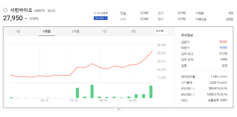Image resolution: width=237 pixels, height=117 pixels.
Task: Click the 저가 label
Action: (x=160, y=19)
